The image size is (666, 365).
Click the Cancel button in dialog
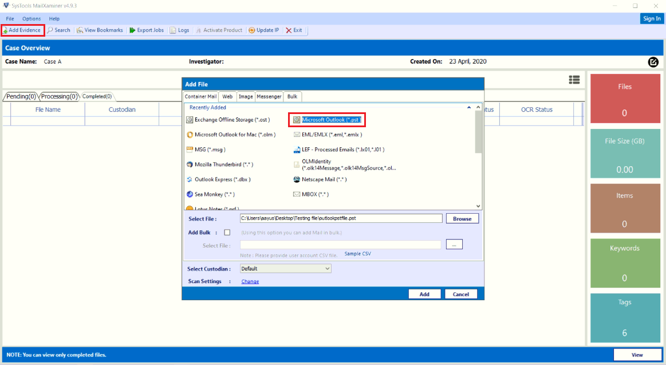coord(461,294)
